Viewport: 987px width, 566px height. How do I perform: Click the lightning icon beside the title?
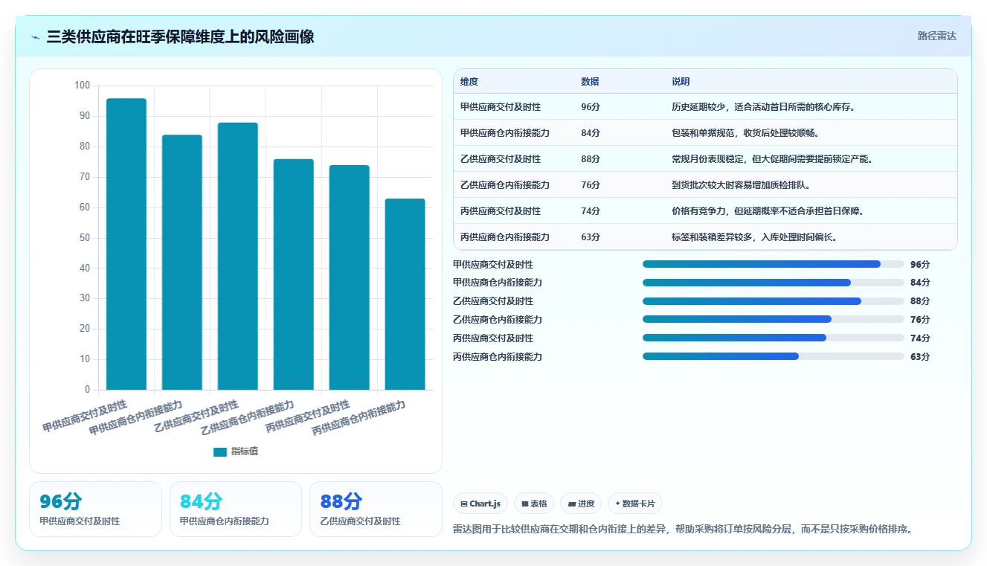click(36, 37)
